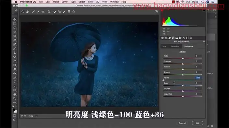Image resolution: width=229 pixels, height=128 pixels.
Task: Select the Horizontal Type tool
Action: [x=15, y=82]
